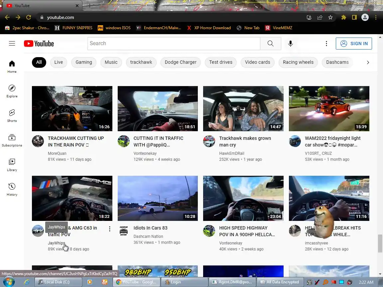Click the SIGN IN button
Screen dimensions: 383x287
[354, 44]
